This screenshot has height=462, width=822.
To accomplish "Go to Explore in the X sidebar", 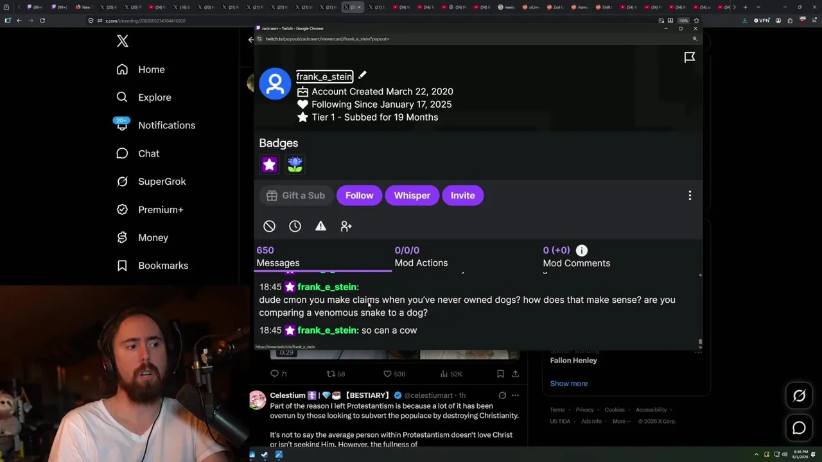I will 144,98.
